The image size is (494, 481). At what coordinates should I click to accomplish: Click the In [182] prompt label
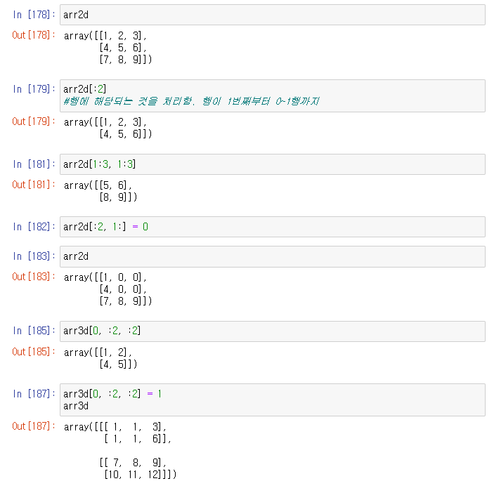pyautogui.click(x=34, y=226)
